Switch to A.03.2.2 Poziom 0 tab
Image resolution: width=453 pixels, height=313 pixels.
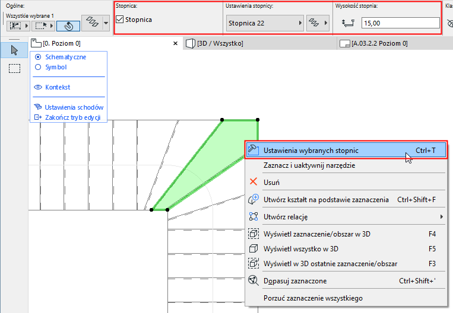pyautogui.click(x=395, y=43)
